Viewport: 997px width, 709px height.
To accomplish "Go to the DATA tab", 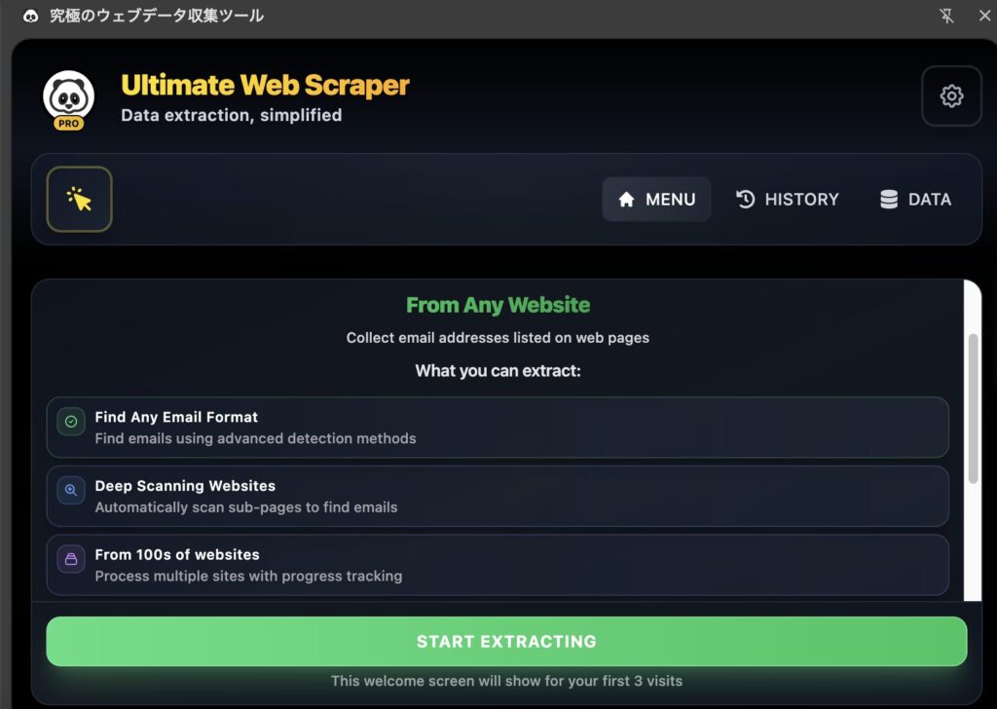I will tap(915, 200).
